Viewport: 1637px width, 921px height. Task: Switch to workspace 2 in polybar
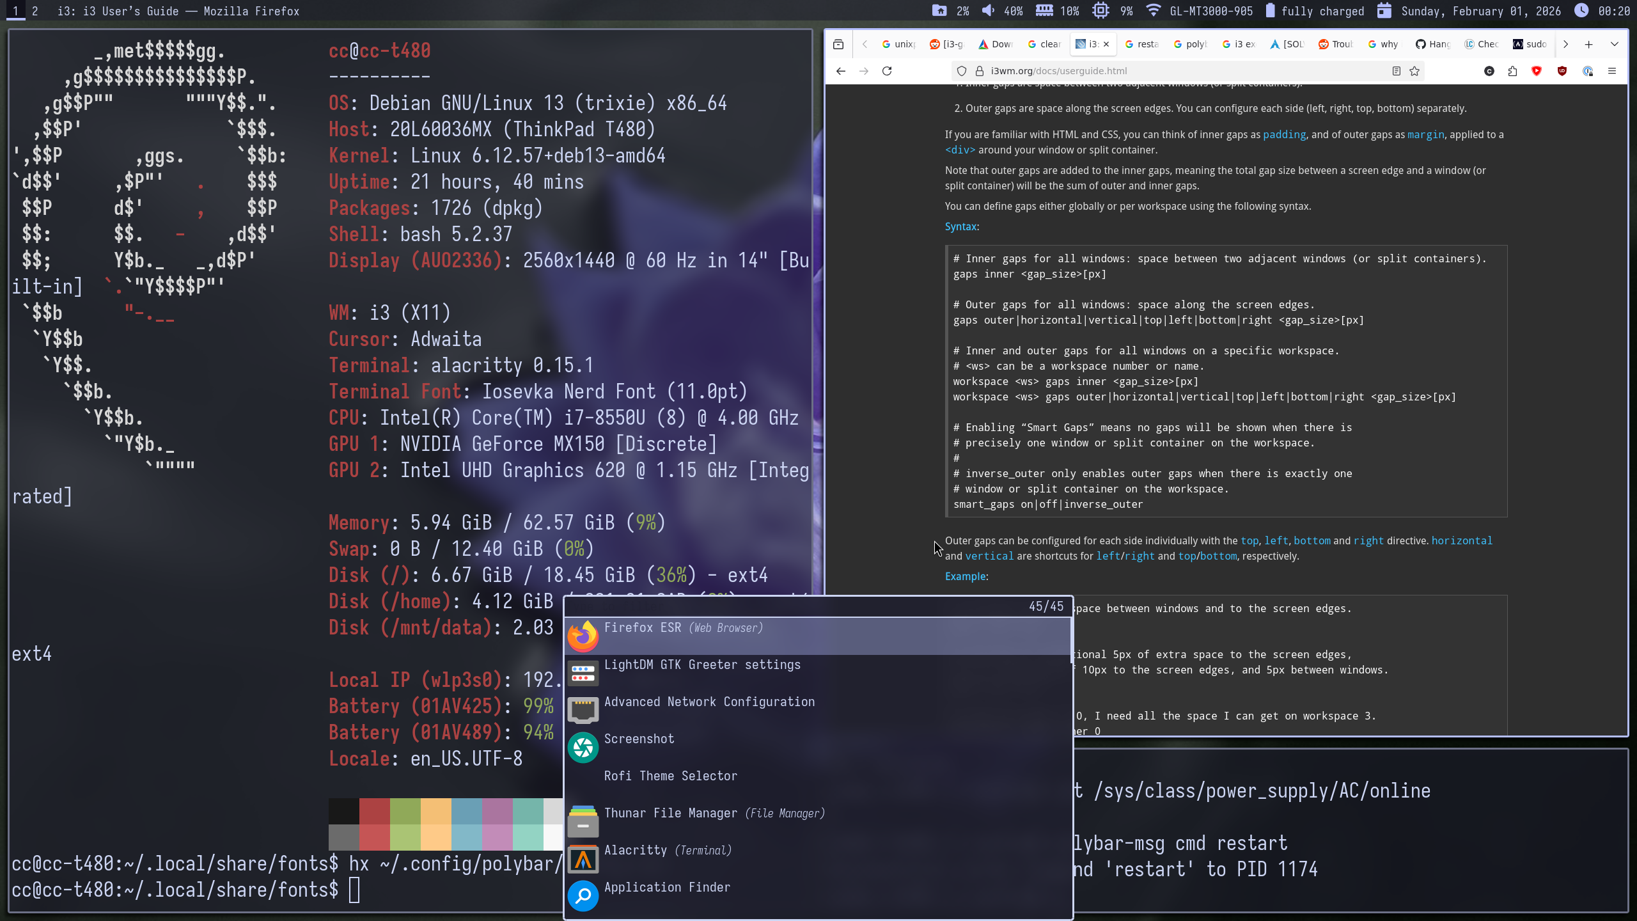point(35,11)
